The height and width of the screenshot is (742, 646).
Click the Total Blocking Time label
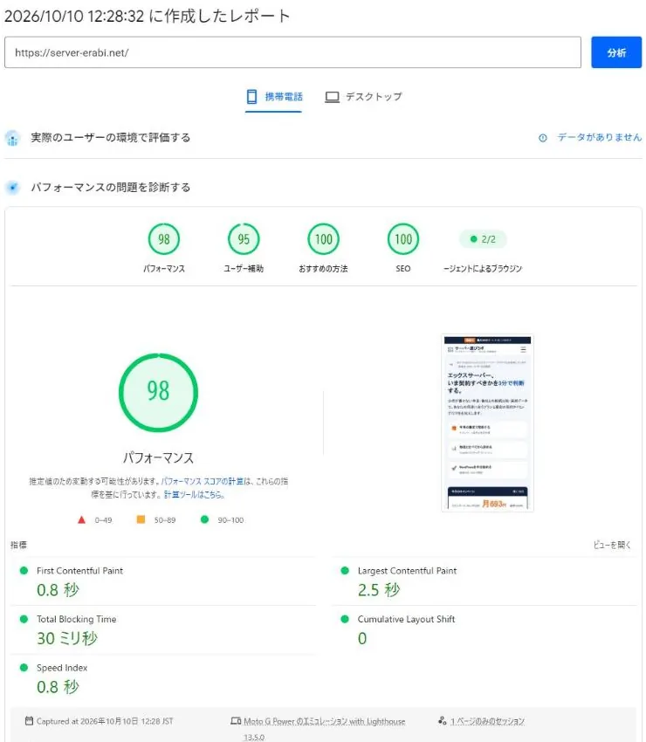(76, 620)
